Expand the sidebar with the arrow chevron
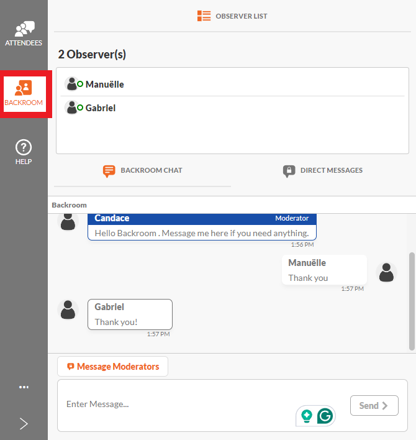Screen dimensions: 416x440 click(x=24, y=424)
